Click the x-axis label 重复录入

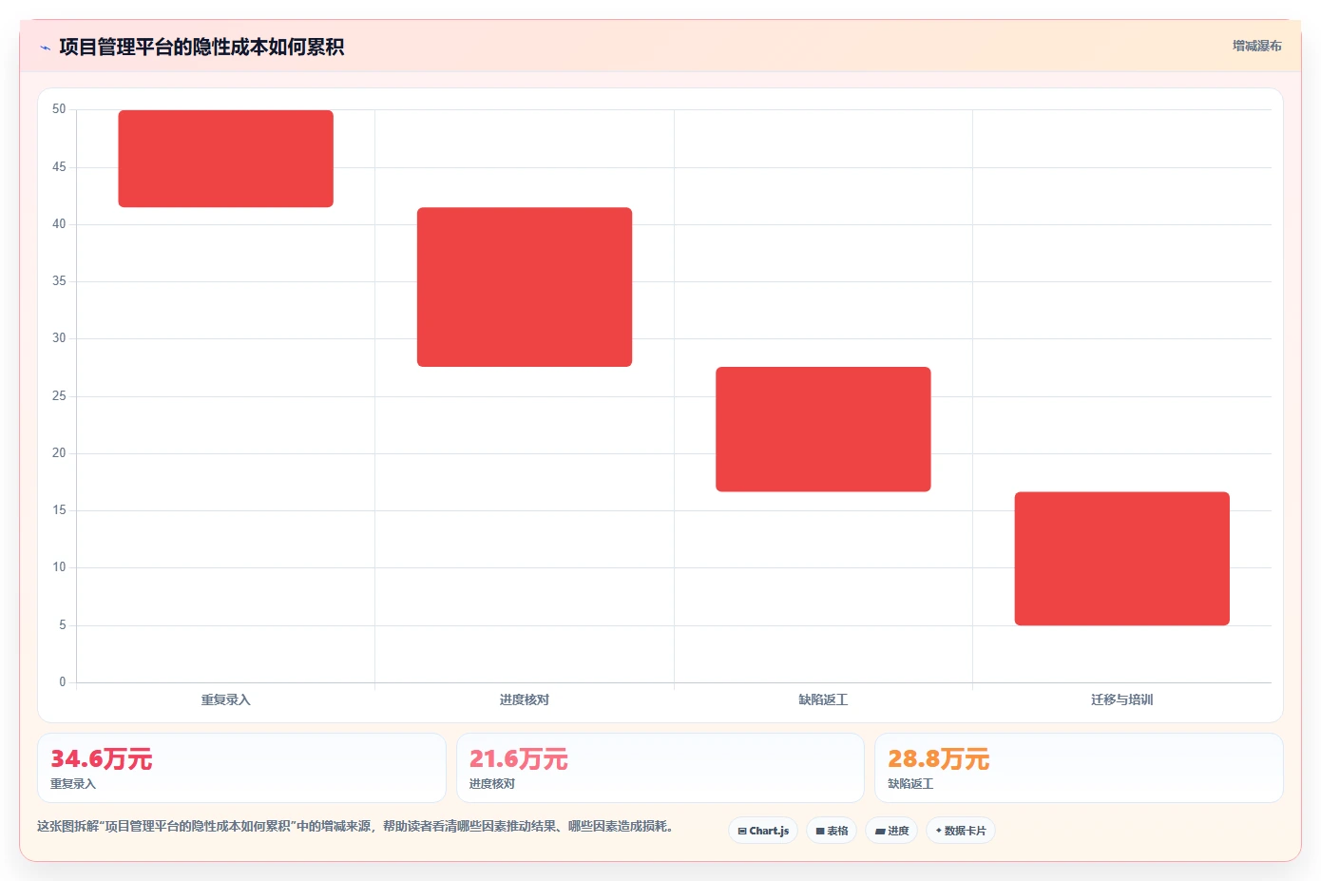225,699
